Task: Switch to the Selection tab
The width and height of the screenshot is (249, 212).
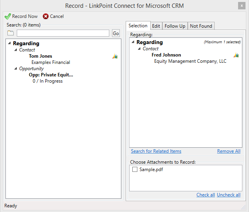Action: tap(138, 26)
